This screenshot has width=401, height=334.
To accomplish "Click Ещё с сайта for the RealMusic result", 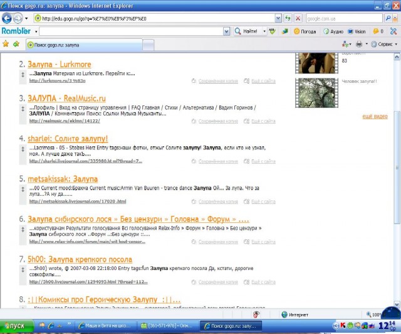I will point(263,121).
